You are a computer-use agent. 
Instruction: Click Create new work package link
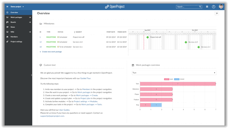pyautogui.click(x=51, y=52)
